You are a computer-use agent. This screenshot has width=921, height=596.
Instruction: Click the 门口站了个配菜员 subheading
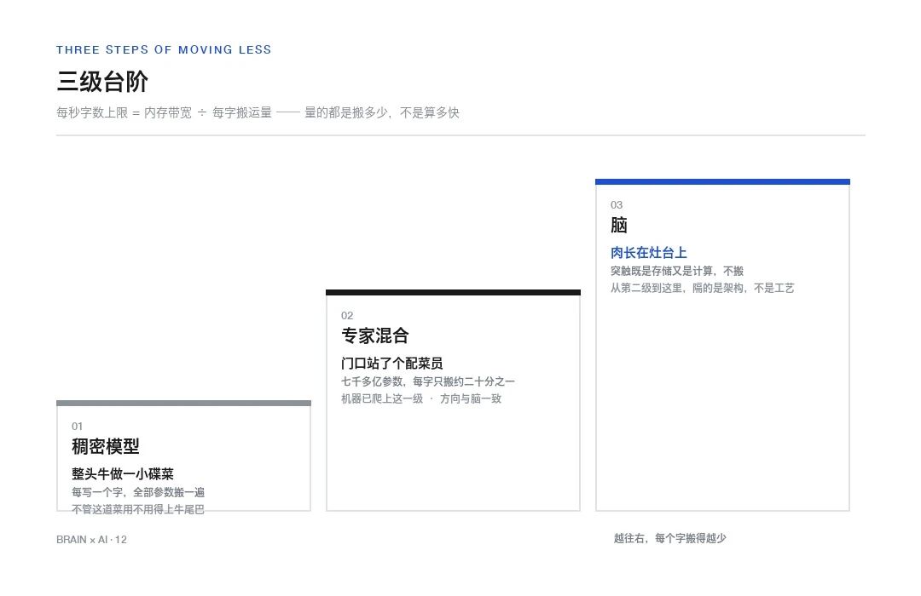[391, 363]
